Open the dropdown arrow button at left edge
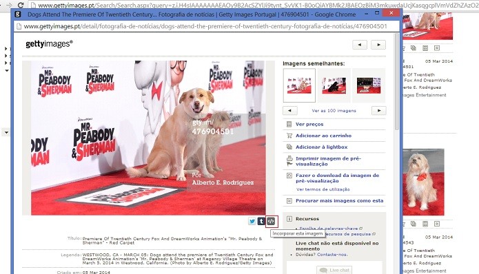This screenshot has height=274, width=479. 6,132
